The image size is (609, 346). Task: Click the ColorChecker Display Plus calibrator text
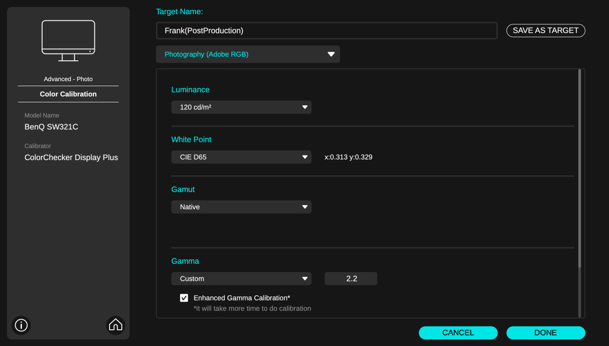(71, 158)
